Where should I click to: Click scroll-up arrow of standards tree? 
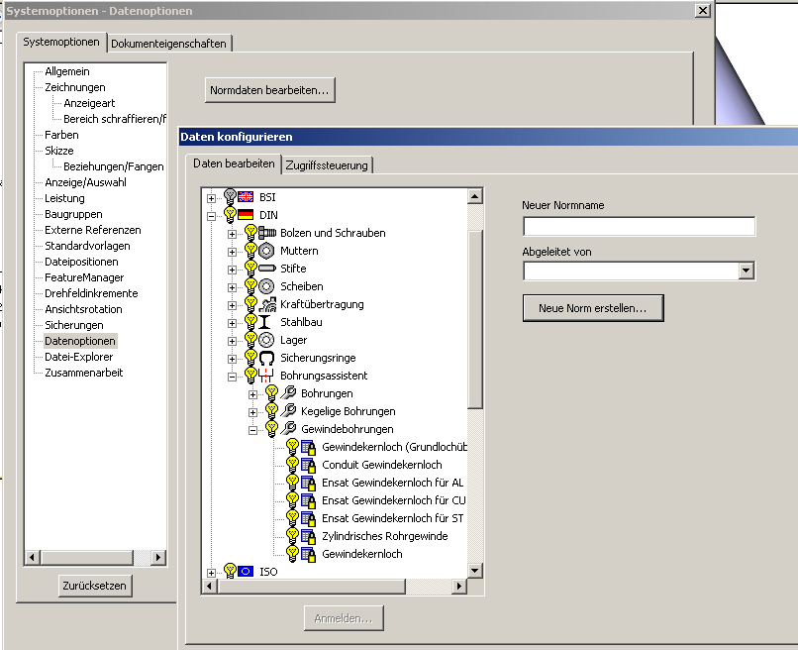point(474,196)
